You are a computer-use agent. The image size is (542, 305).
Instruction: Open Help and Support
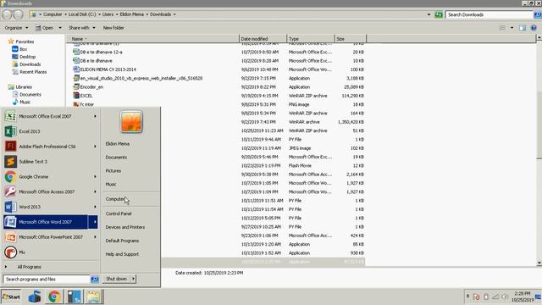click(x=122, y=254)
